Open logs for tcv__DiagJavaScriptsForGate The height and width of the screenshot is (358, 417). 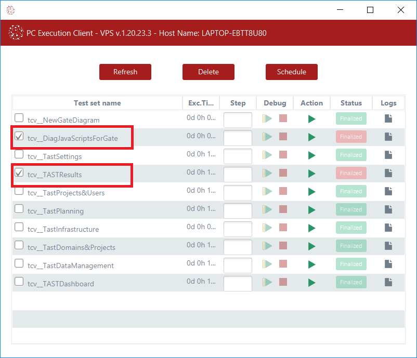click(x=388, y=137)
